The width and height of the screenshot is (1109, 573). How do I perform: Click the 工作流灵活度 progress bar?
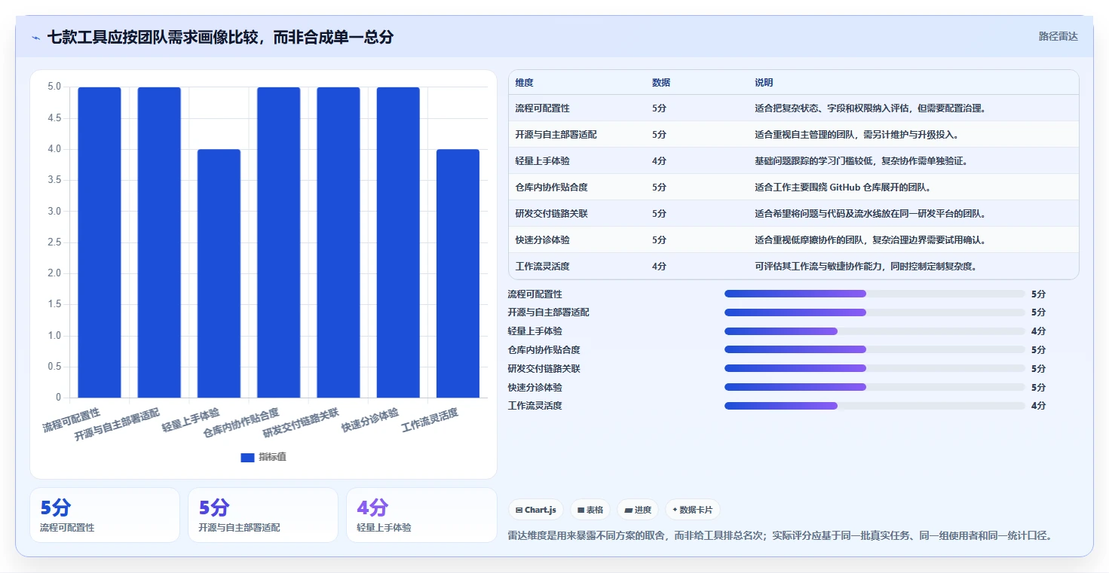875,406
